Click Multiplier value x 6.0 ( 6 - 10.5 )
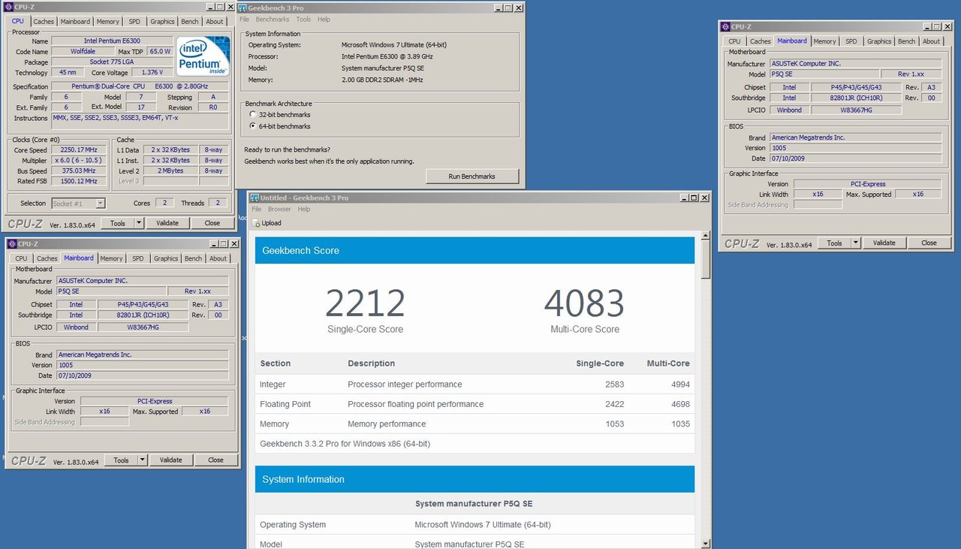Screen dimensions: 961x549 pos(79,161)
